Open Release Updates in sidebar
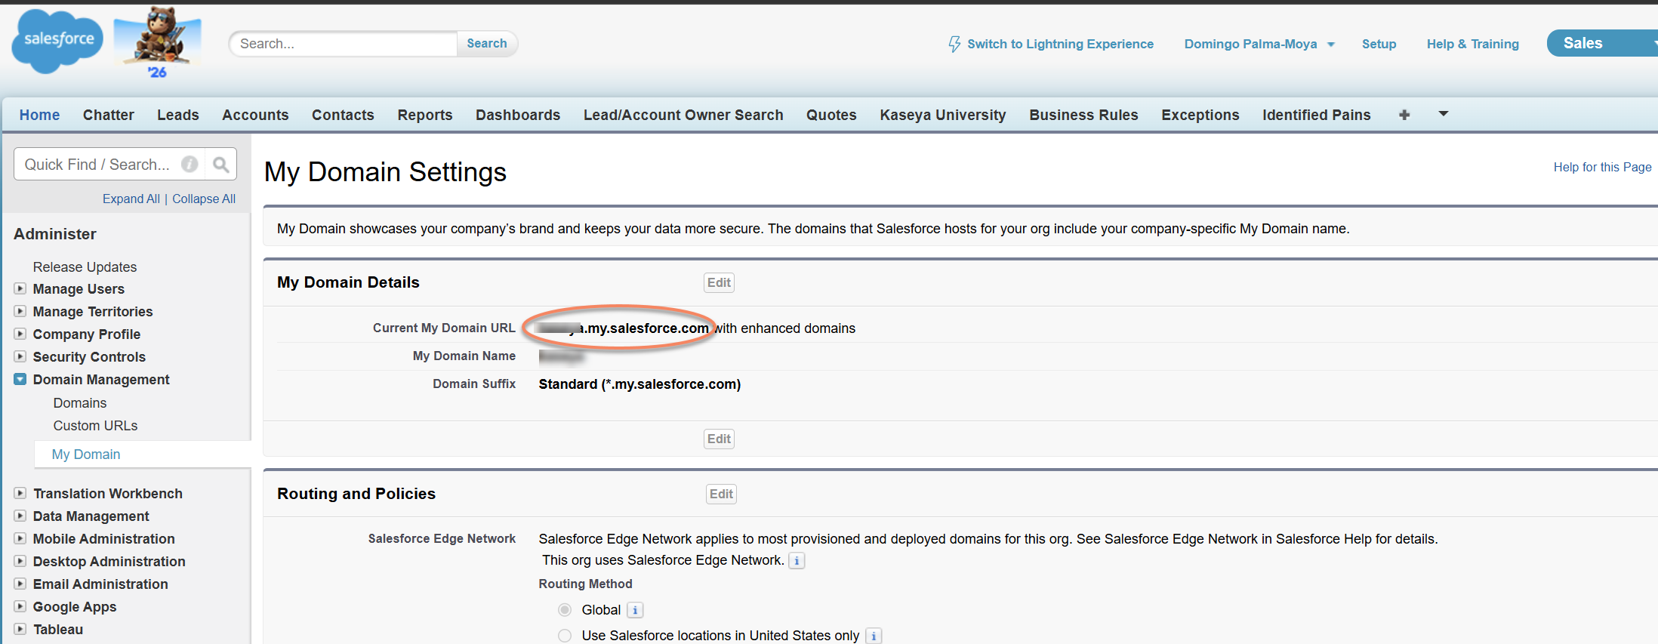This screenshot has height=644, width=1658. pyautogui.click(x=85, y=267)
